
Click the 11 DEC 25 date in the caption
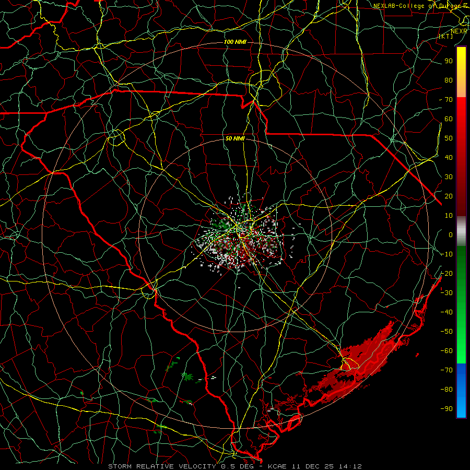click(x=313, y=466)
